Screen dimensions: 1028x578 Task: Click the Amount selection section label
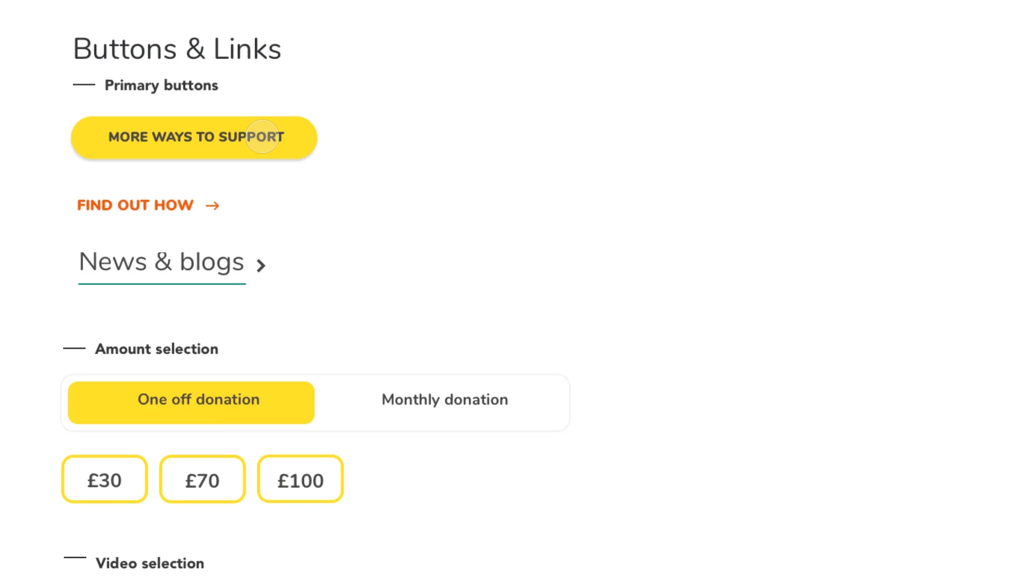click(x=156, y=349)
